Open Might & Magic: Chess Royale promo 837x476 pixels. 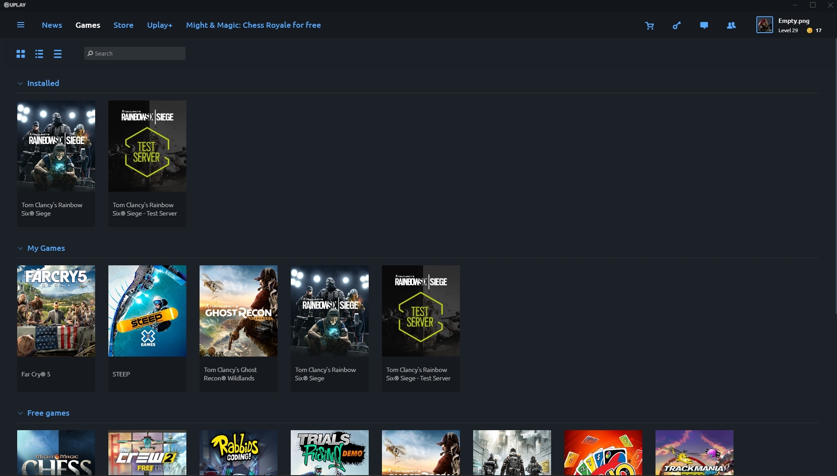[x=253, y=25]
